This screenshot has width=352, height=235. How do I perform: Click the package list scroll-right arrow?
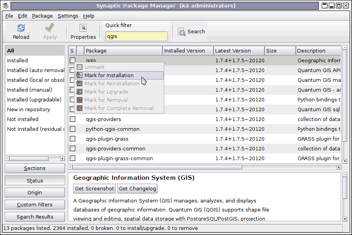click(x=339, y=167)
